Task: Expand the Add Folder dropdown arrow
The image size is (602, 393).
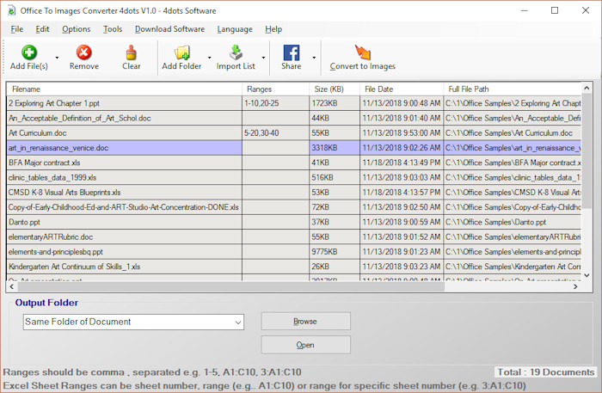Action: 209,58
